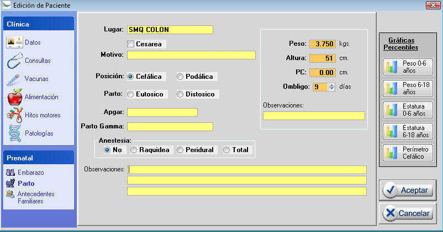Viewport: 443px width, 232px height.
Task: Increase Ombligo days with up arrow
Action: (331, 84)
